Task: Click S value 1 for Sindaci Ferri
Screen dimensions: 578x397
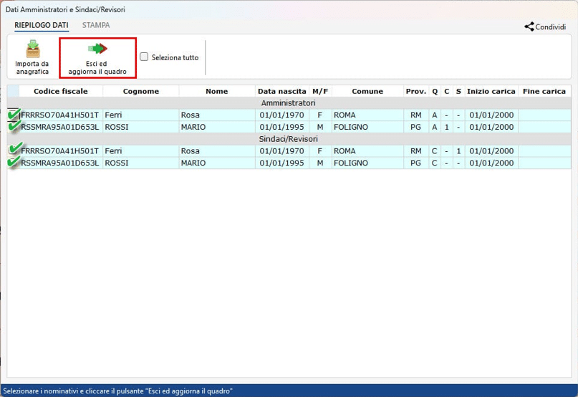Action: tap(458, 151)
